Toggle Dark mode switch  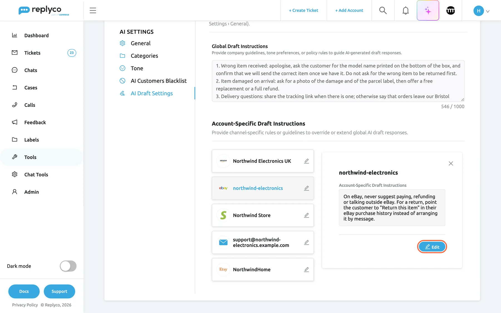point(68,266)
